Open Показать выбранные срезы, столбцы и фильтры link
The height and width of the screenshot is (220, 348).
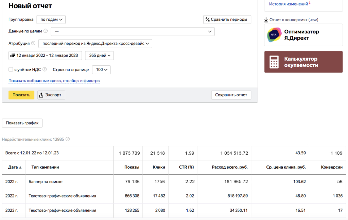click(x=54, y=80)
